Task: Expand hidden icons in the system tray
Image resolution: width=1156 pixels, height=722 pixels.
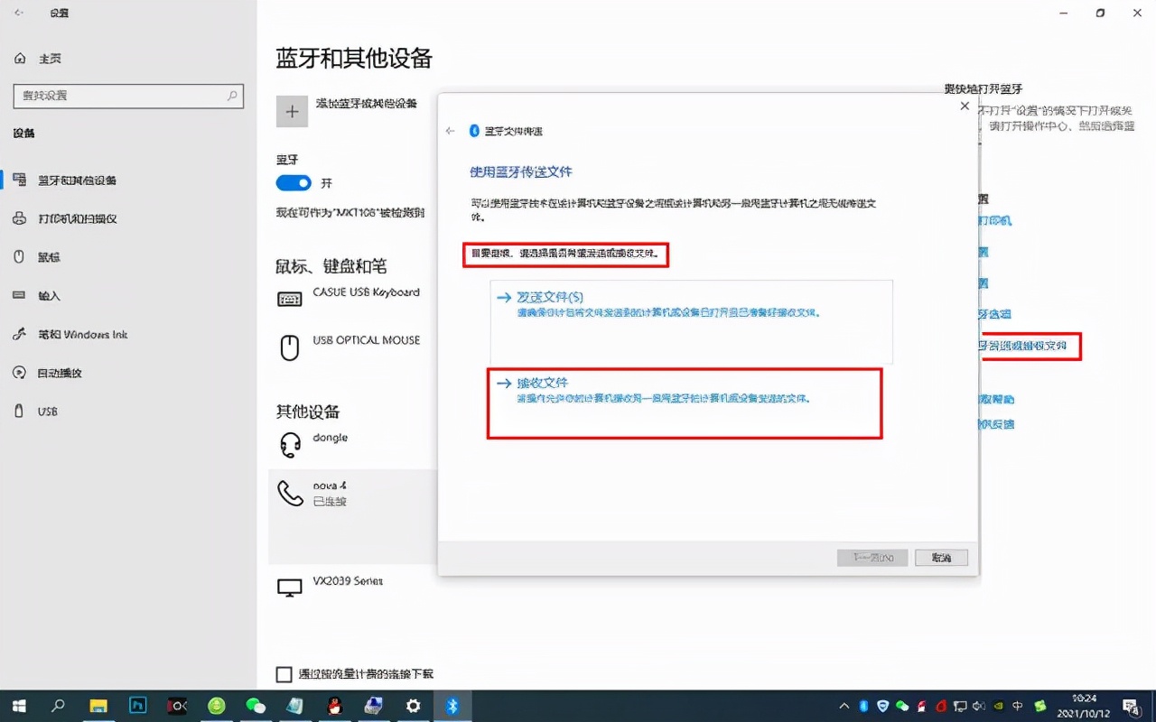Action: (844, 706)
